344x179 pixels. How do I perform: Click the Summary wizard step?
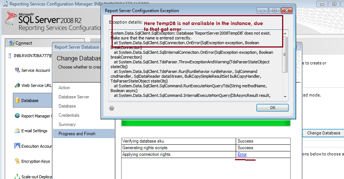tap(67, 124)
